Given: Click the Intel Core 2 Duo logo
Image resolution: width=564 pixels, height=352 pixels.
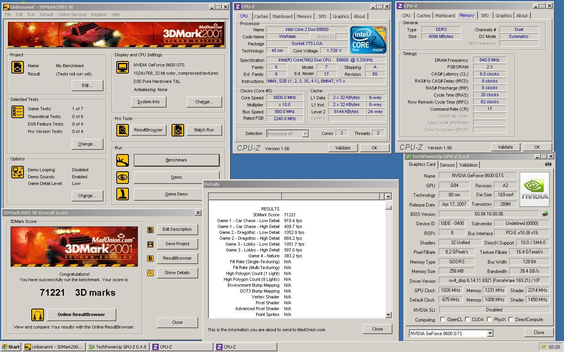Looking at the screenshot, I should [x=368, y=40].
